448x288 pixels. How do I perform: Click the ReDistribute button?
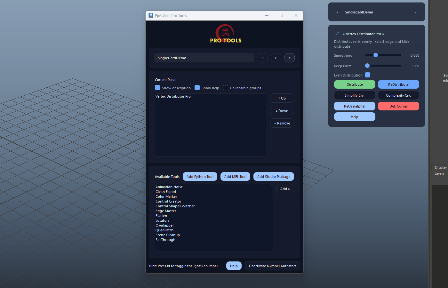[398, 84]
